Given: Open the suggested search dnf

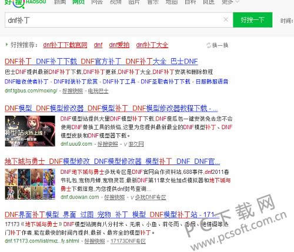Looking at the screenshot, I should coord(98,45).
